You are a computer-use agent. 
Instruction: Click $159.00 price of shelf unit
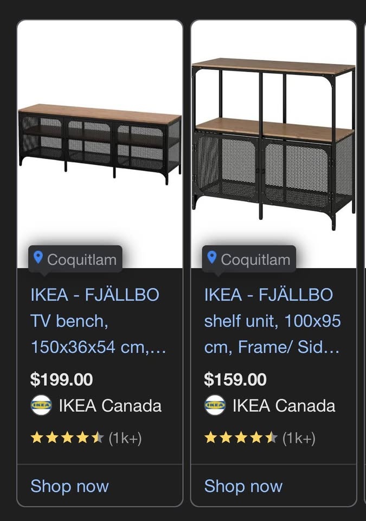(x=235, y=379)
